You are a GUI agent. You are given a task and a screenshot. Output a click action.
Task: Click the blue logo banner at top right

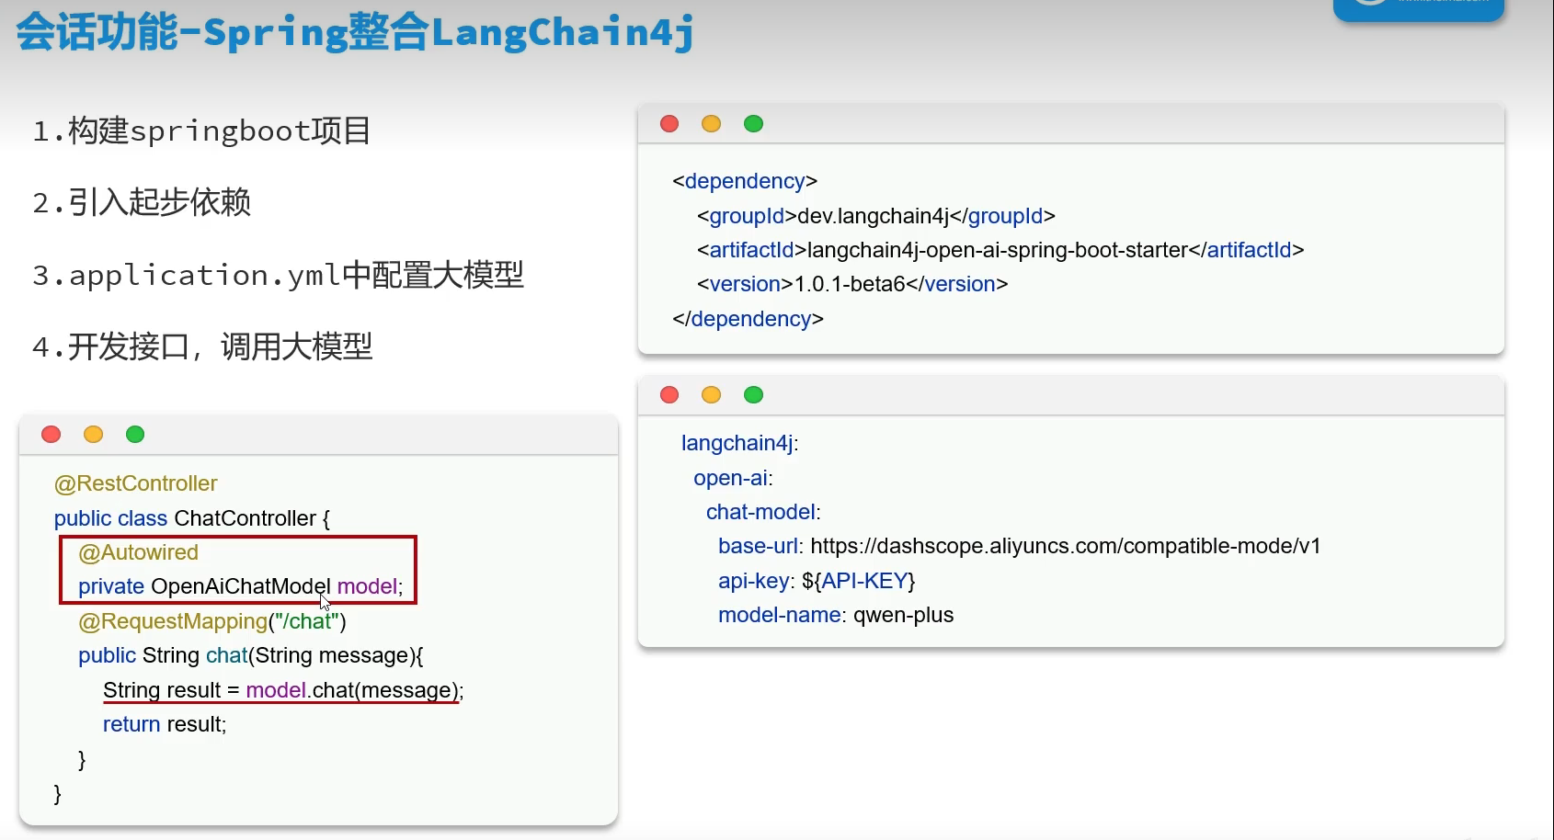point(1417,9)
